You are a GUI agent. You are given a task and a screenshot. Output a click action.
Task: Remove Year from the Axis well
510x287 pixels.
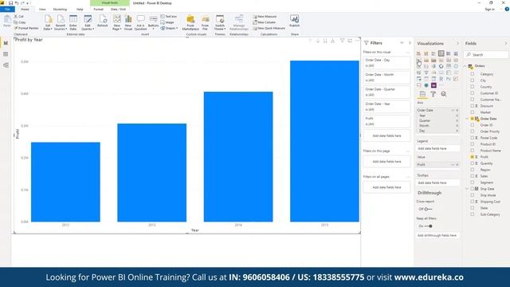(457, 116)
